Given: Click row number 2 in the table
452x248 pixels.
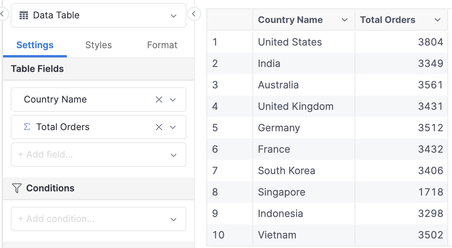Looking at the screenshot, I should point(215,64).
